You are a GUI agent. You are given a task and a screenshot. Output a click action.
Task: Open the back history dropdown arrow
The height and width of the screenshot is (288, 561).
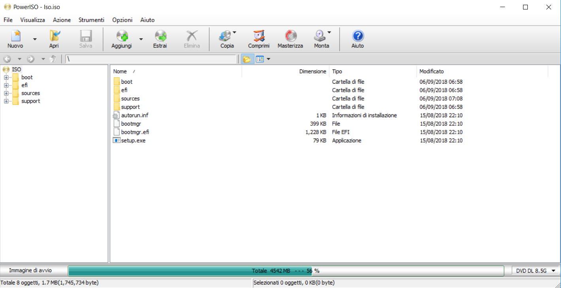[x=19, y=59]
